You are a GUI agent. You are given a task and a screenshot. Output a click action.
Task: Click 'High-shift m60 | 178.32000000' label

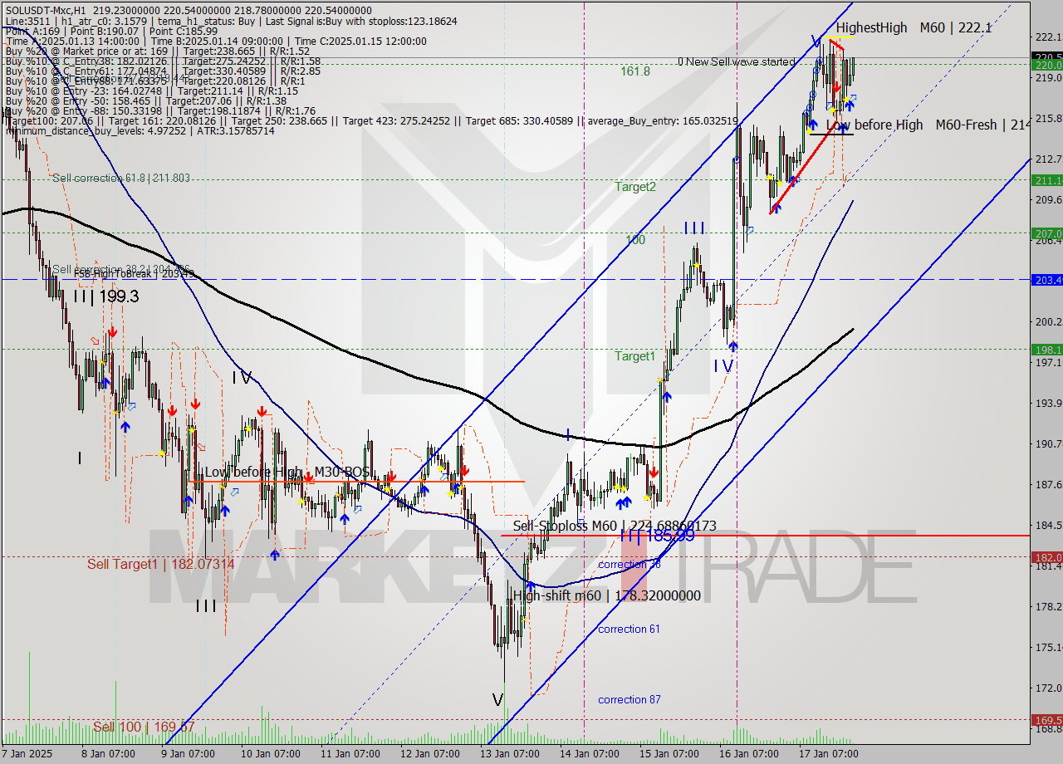pos(607,595)
